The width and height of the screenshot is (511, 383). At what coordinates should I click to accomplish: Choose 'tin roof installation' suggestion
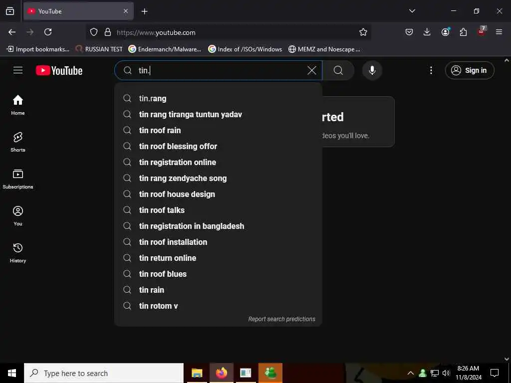(x=218, y=242)
